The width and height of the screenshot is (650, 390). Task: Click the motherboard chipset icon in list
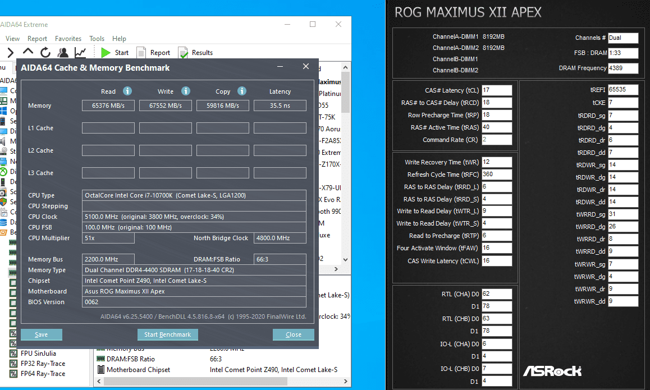tap(100, 370)
